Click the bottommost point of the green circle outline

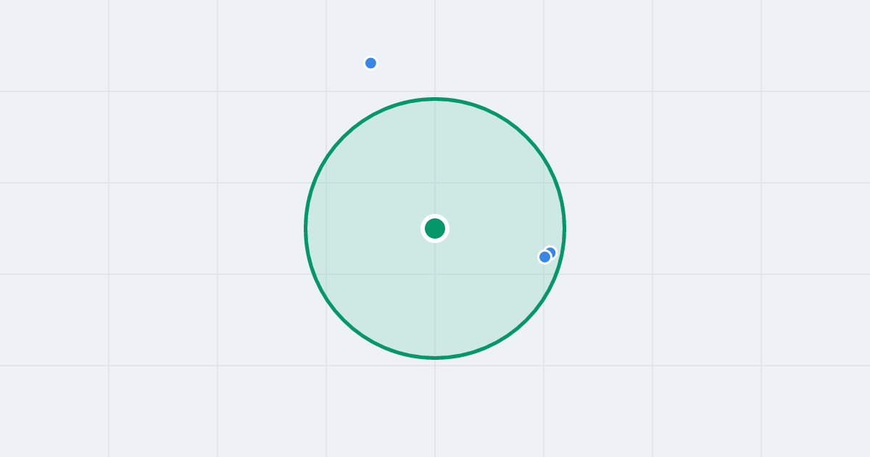pyautogui.click(x=435, y=358)
